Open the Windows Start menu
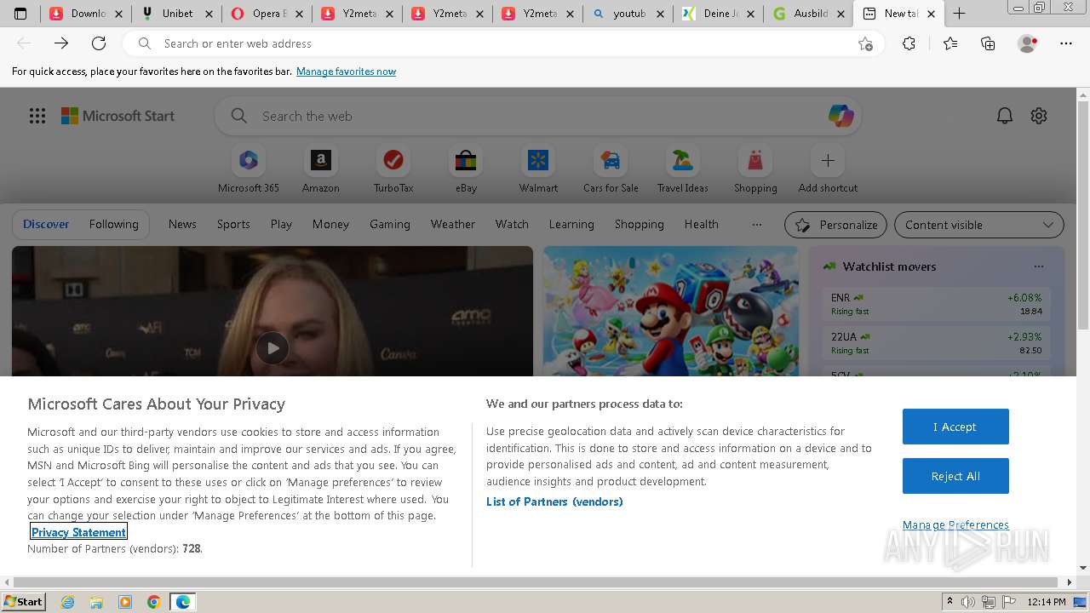Image resolution: width=1090 pixels, height=613 pixels. pyautogui.click(x=24, y=602)
